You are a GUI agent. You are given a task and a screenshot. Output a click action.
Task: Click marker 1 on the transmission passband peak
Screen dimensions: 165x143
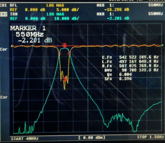(x=64, y=45)
